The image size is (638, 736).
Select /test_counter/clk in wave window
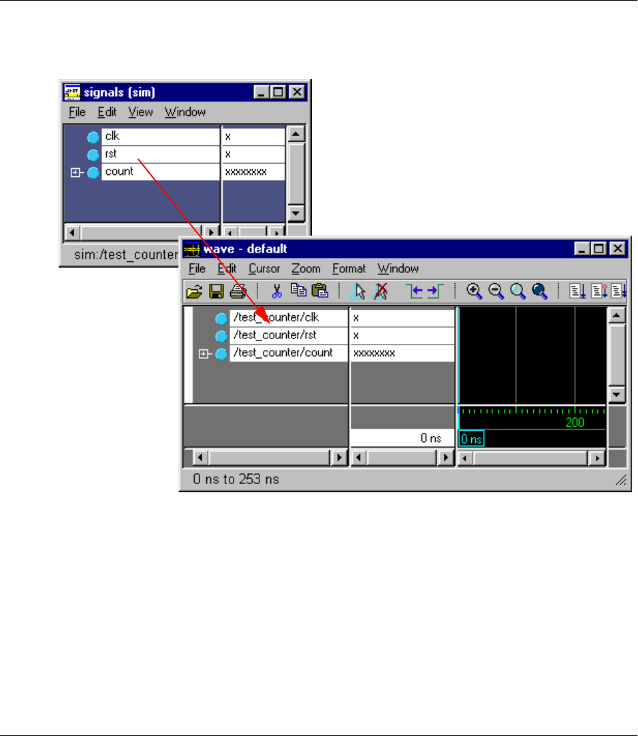click(x=289, y=318)
